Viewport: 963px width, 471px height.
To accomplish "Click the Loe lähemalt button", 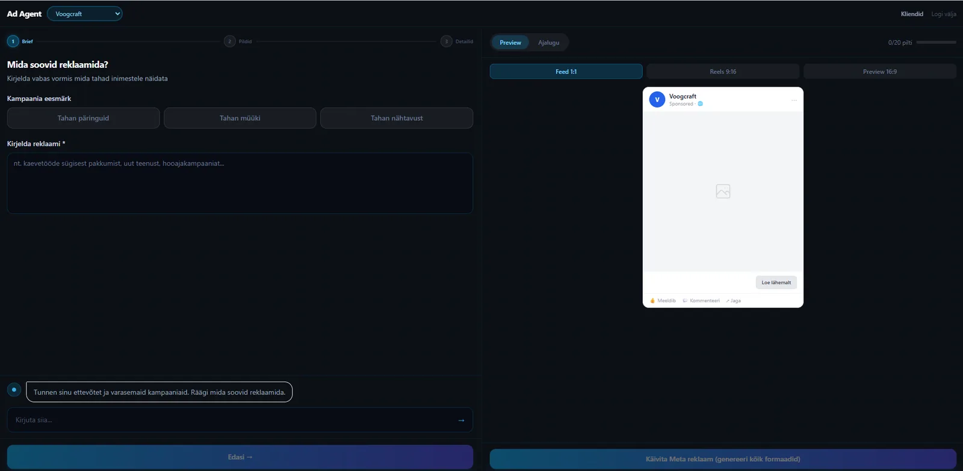I will [x=776, y=282].
